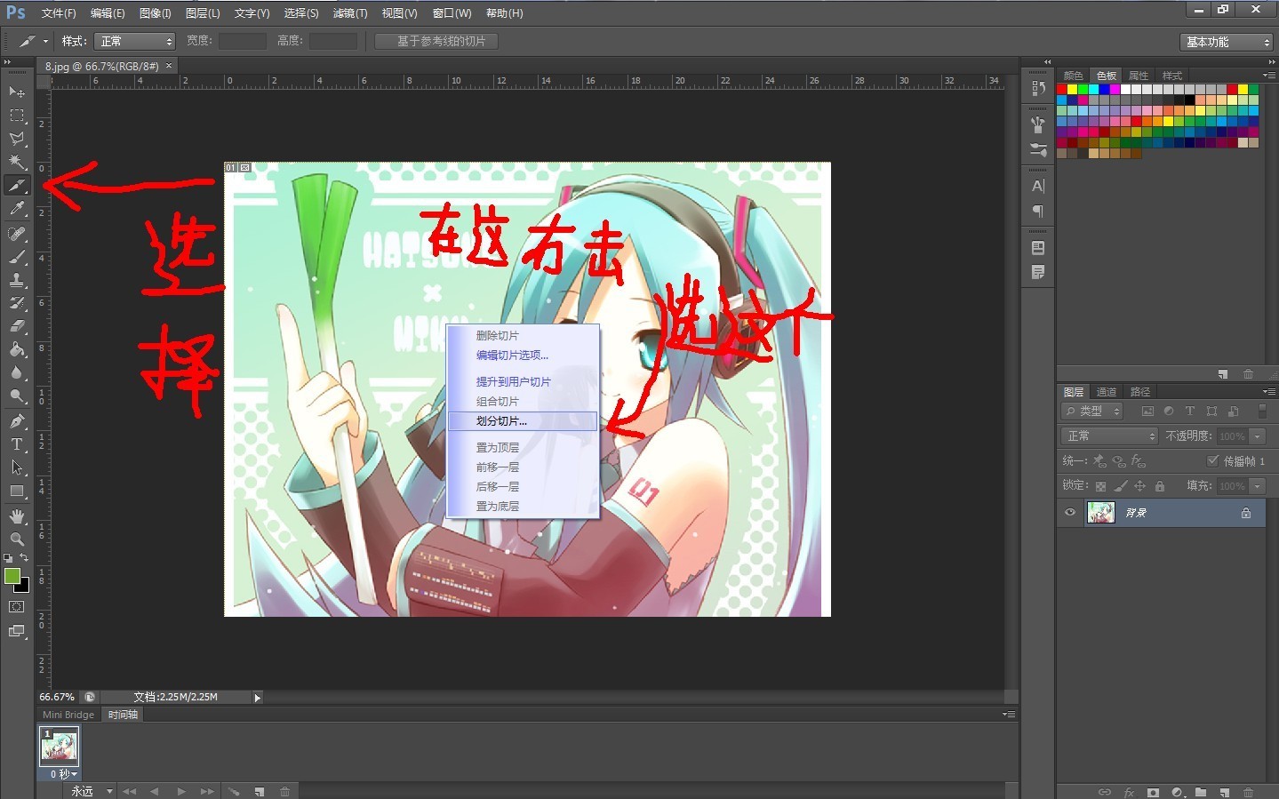Select the Horizontal Type tool
The height and width of the screenshot is (799, 1279).
(x=17, y=444)
